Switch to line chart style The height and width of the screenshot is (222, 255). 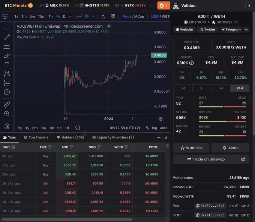click(x=79, y=16)
